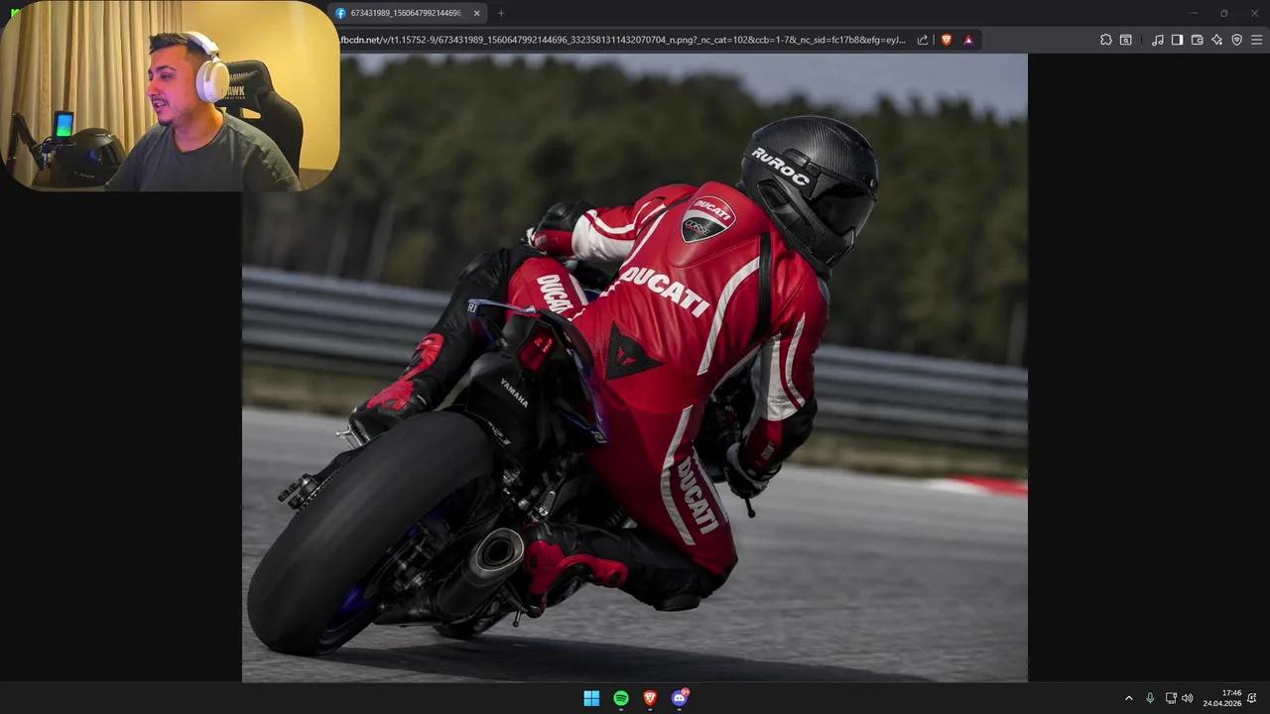Open the Brave Shields lion icon

[947, 40]
